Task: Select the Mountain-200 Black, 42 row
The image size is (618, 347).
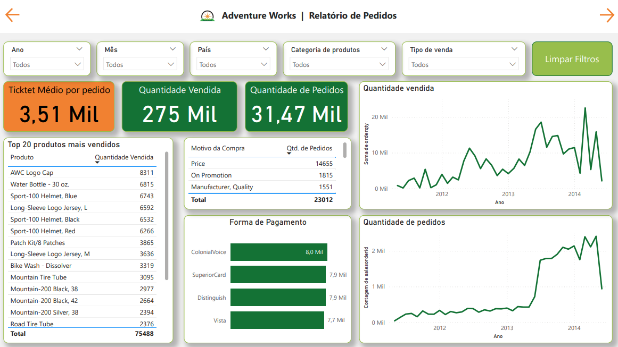Action: 82,301
